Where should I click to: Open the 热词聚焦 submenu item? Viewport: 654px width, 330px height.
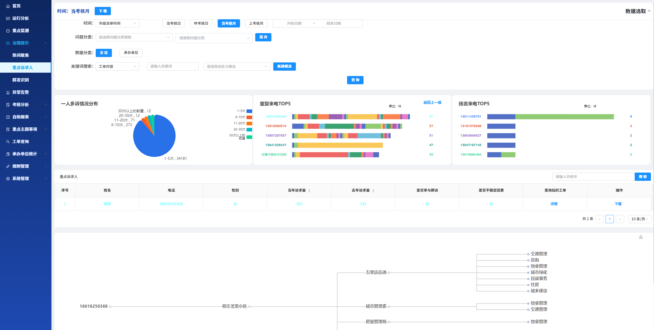21,55
